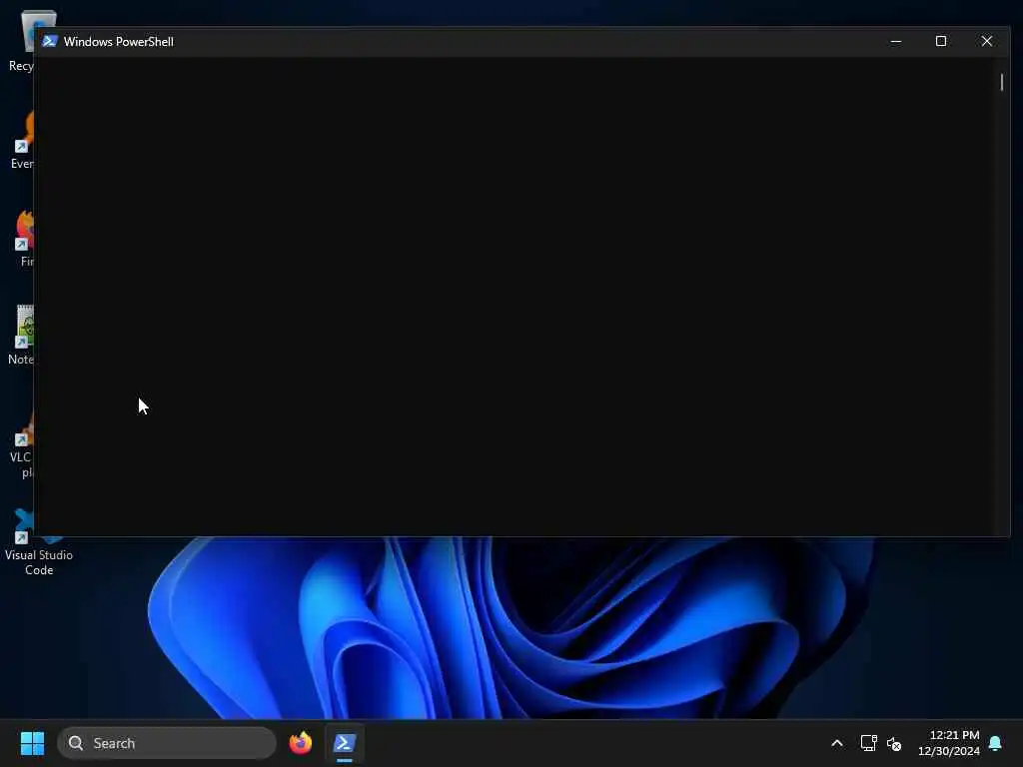Screen dimensions: 1023x767
Task: Open the network status tray icon
Action: pyautogui.click(x=868, y=743)
